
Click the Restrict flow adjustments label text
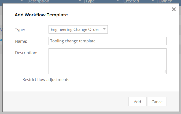point(46,80)
